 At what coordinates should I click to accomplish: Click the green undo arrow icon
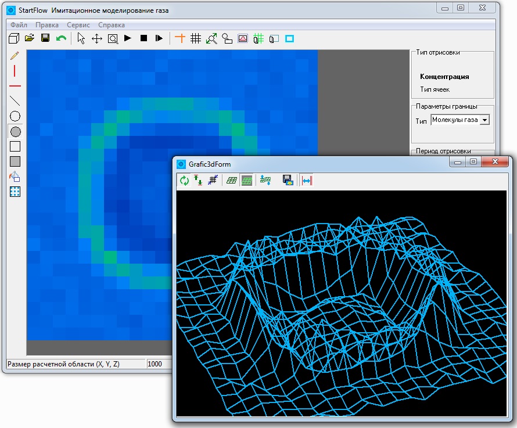pos(62,38)
